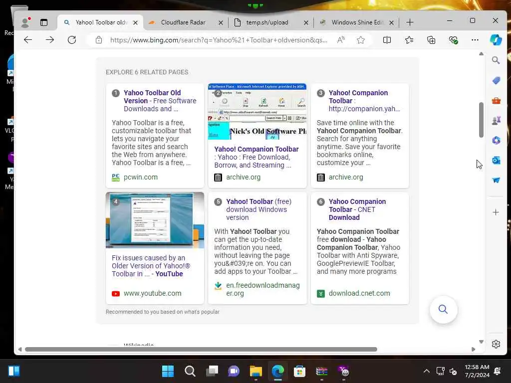Open Browser essentials heart icon
511x383 pixels.
pyautogui.click(x=453, y=40)
